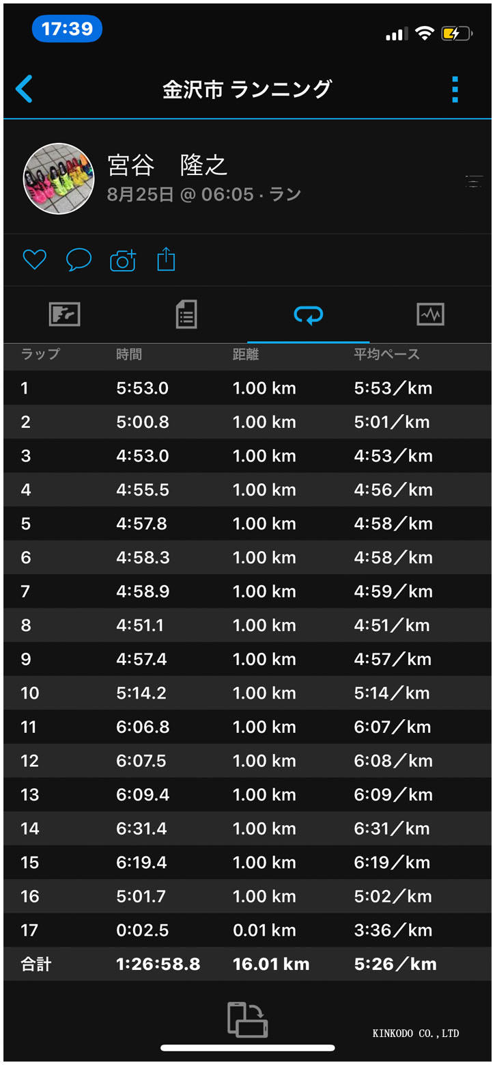Select the laps tab icon

pyautogui.click(x=308, y=314)
